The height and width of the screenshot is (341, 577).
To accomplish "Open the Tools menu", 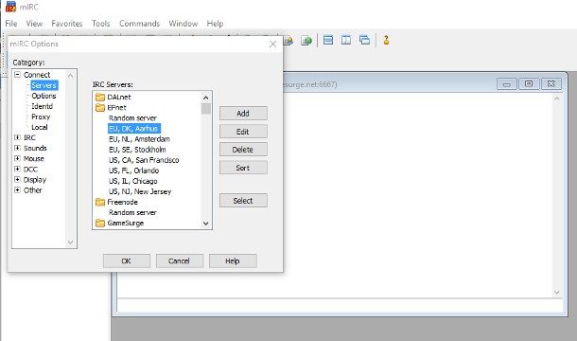I will [101, 24].
